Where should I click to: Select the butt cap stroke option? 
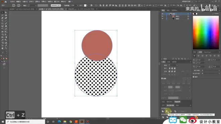tap(169, 69)
